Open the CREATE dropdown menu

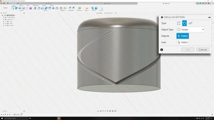pyautogui.click(x=21, y=10)
